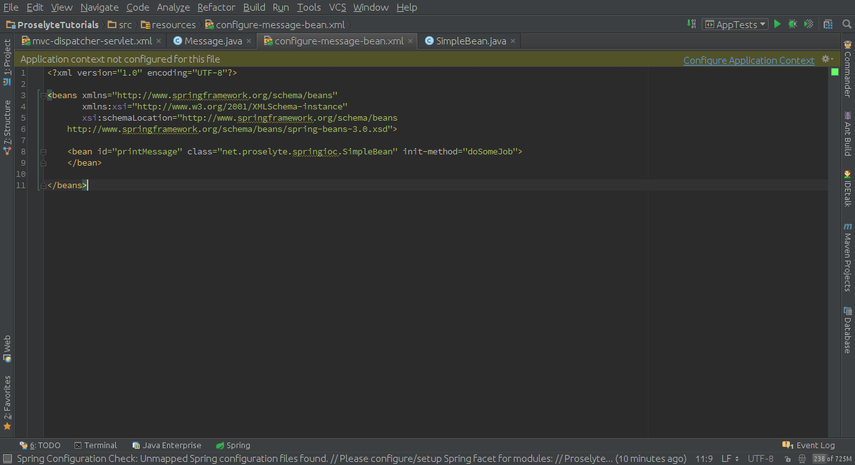
Task: Click the src breadcrumb folder
Action: [120, 25]
